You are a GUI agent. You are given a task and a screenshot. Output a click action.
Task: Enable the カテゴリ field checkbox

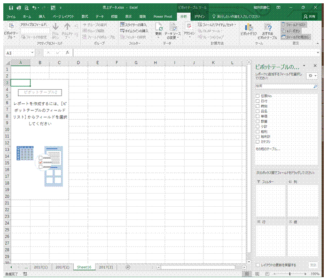coord(258,141)
